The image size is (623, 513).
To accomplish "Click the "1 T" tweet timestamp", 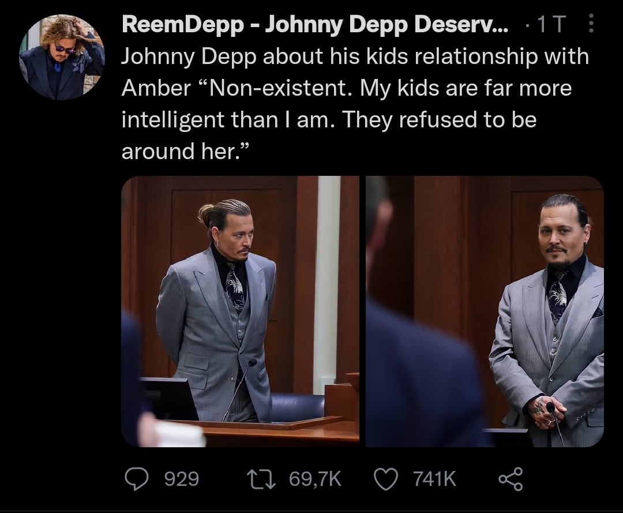I will click(x=551, y=24).
